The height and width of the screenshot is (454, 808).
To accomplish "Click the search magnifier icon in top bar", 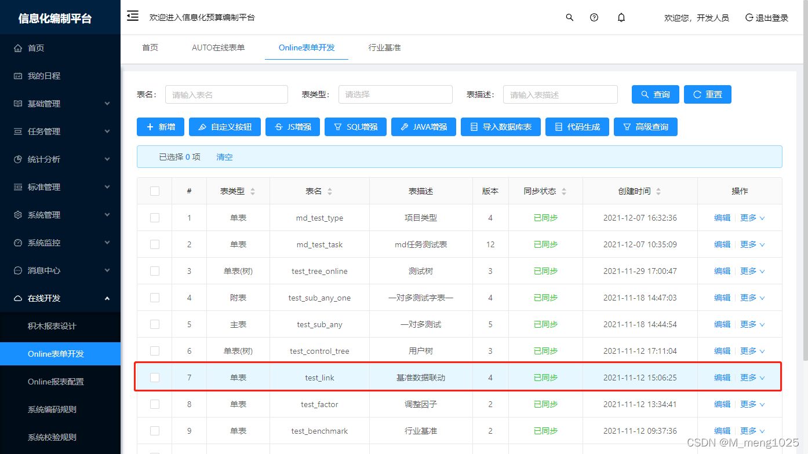I will [x=569, y=17].
